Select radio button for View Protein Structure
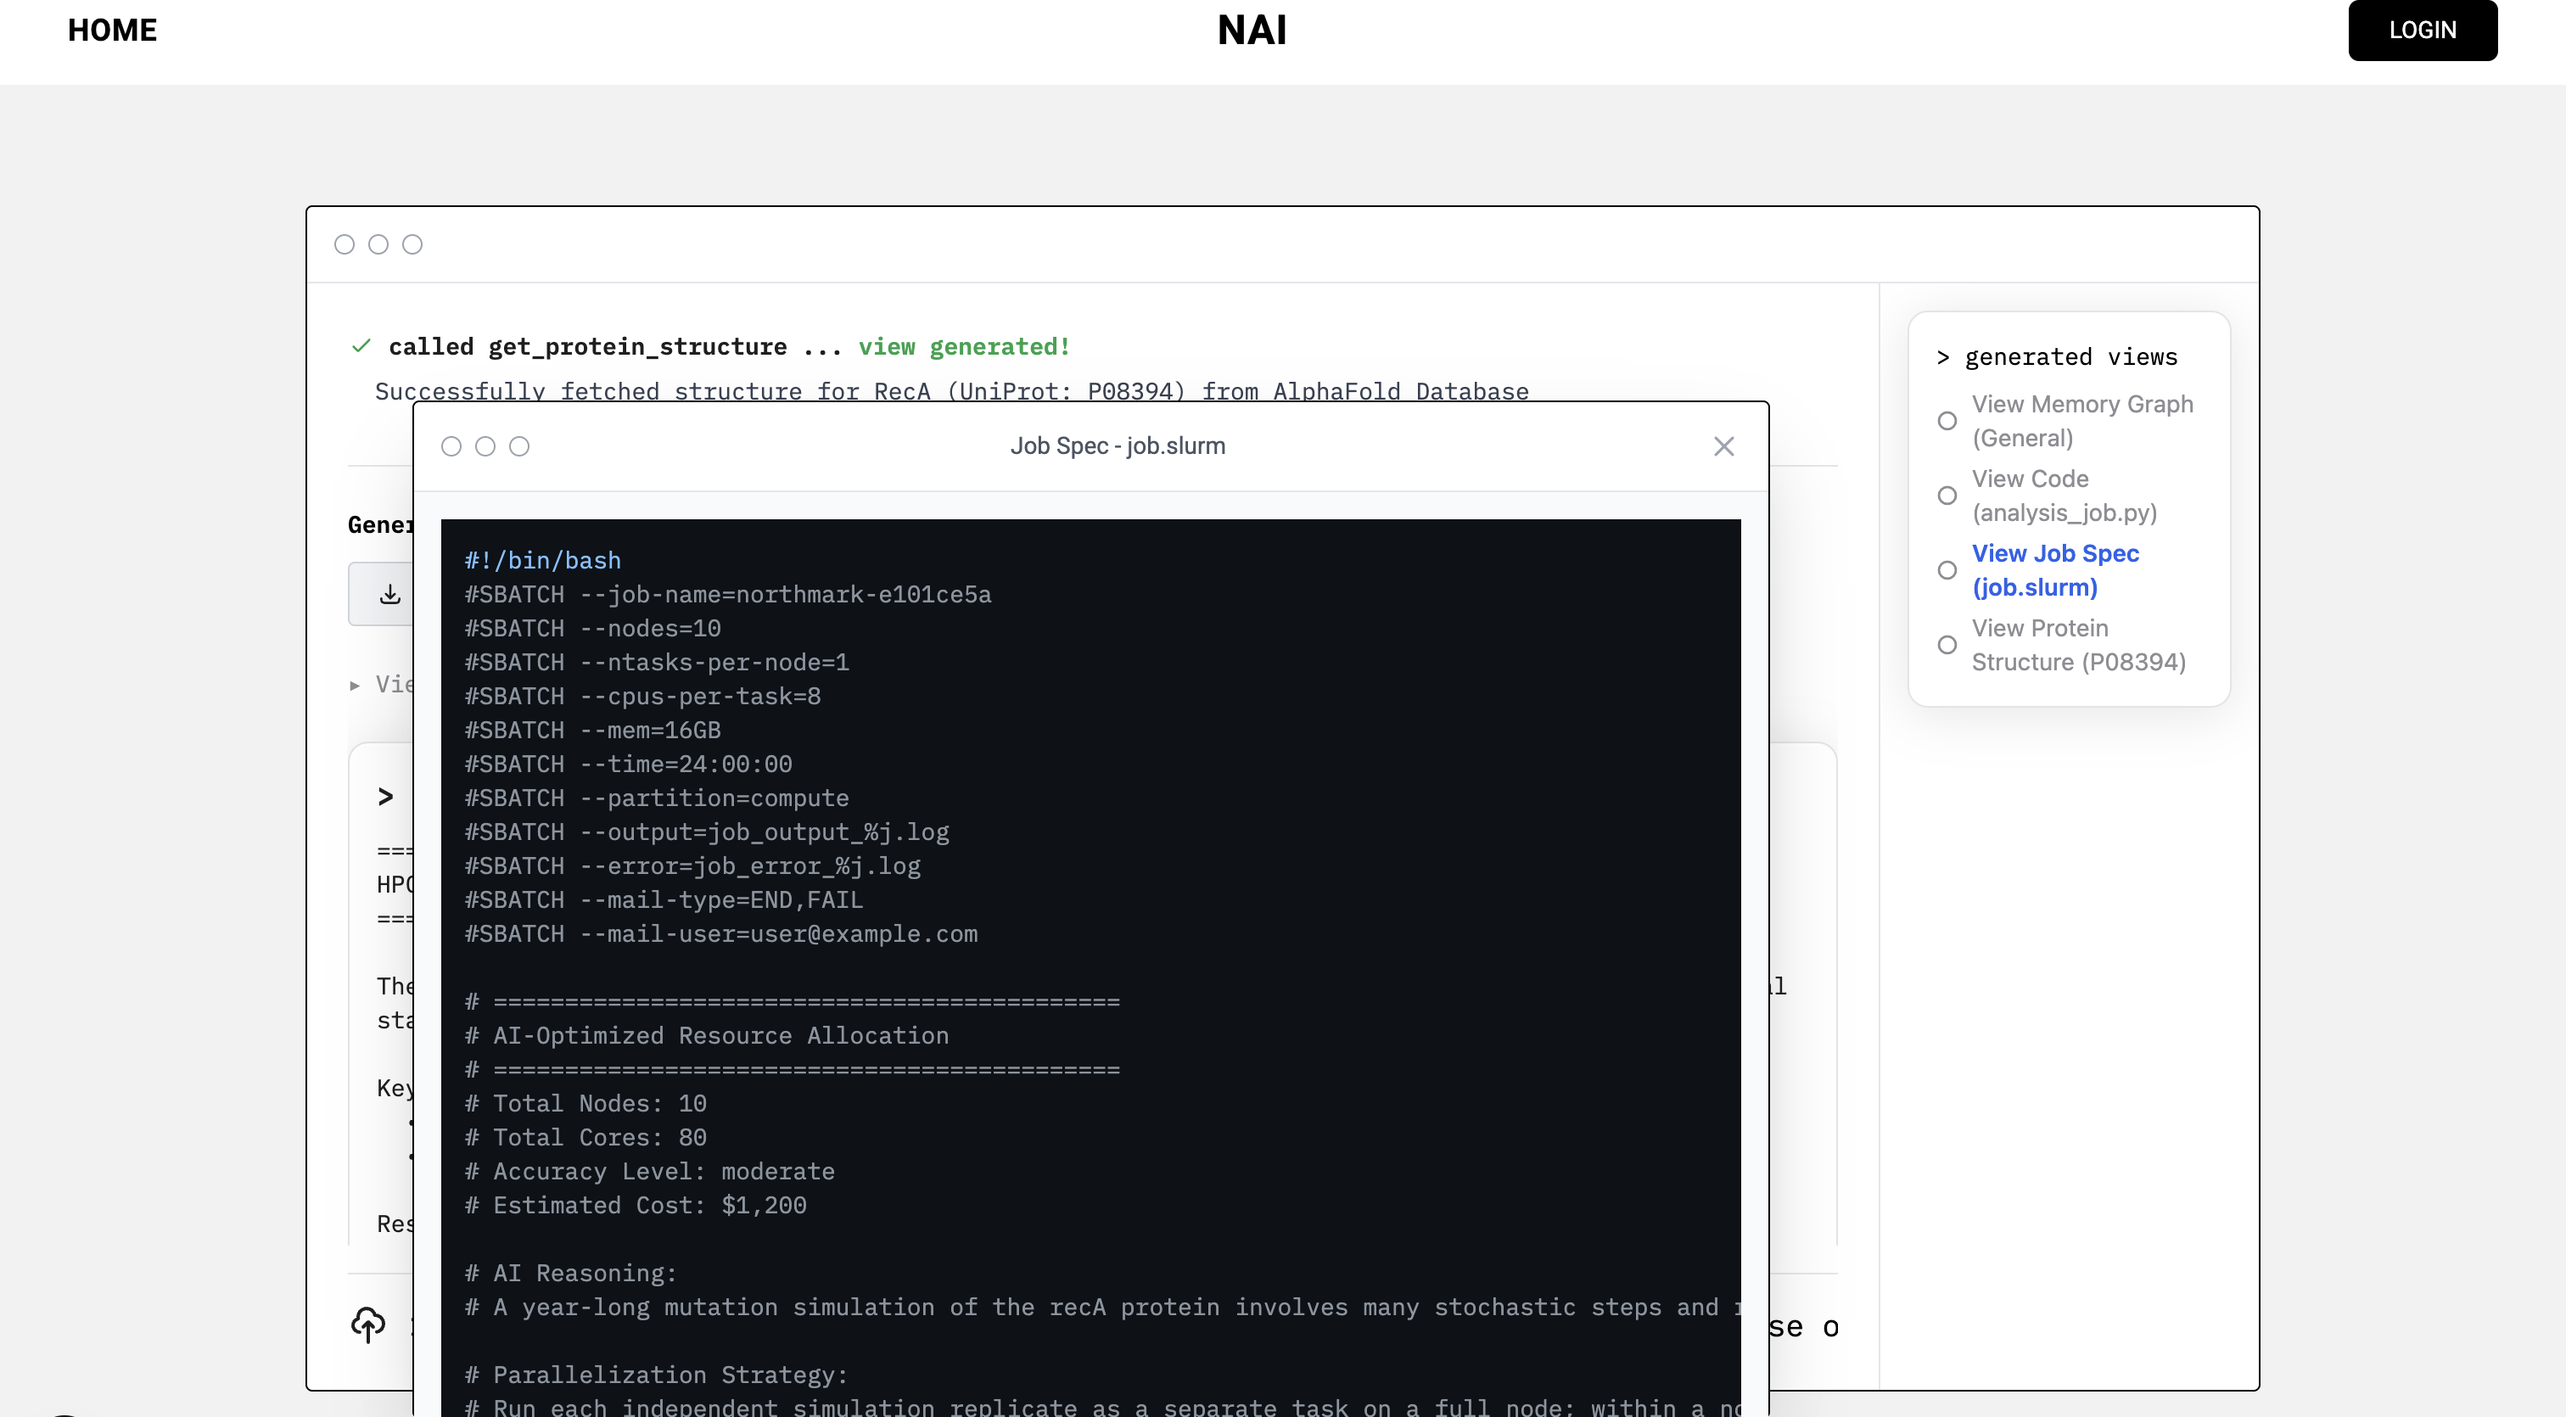The height and width of the screenshot is (1417, 2566). pos(1947,645)
